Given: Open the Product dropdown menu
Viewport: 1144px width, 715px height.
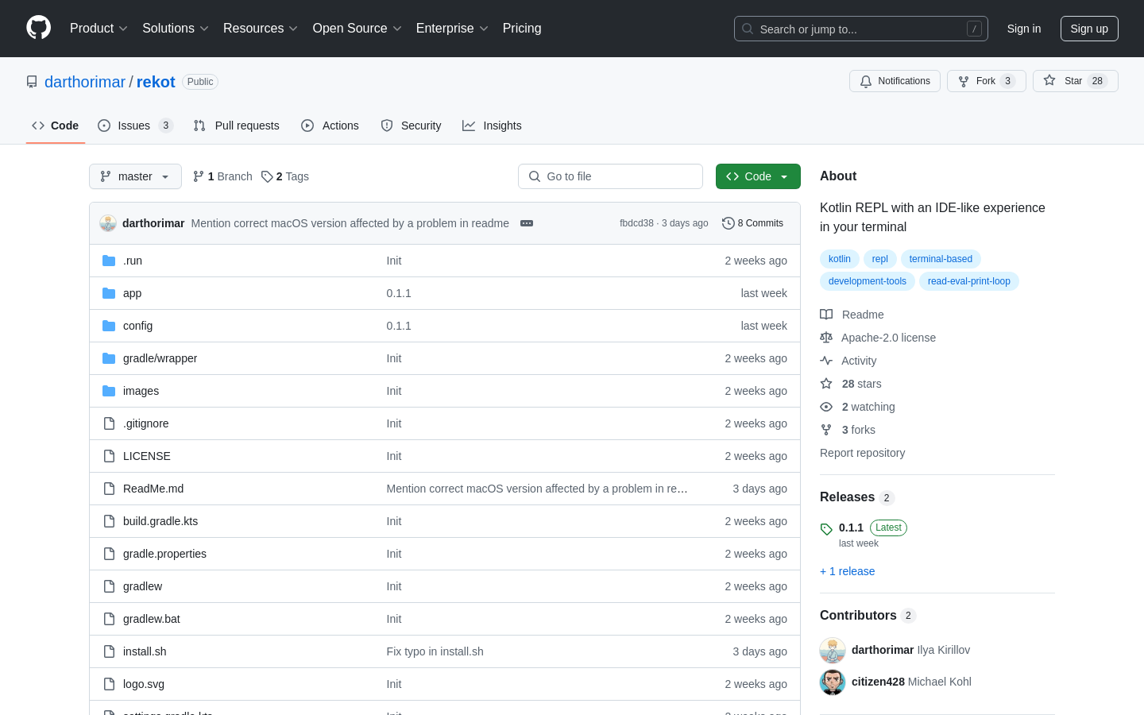Looking at the screenshot, I should [x=99, y=29].
